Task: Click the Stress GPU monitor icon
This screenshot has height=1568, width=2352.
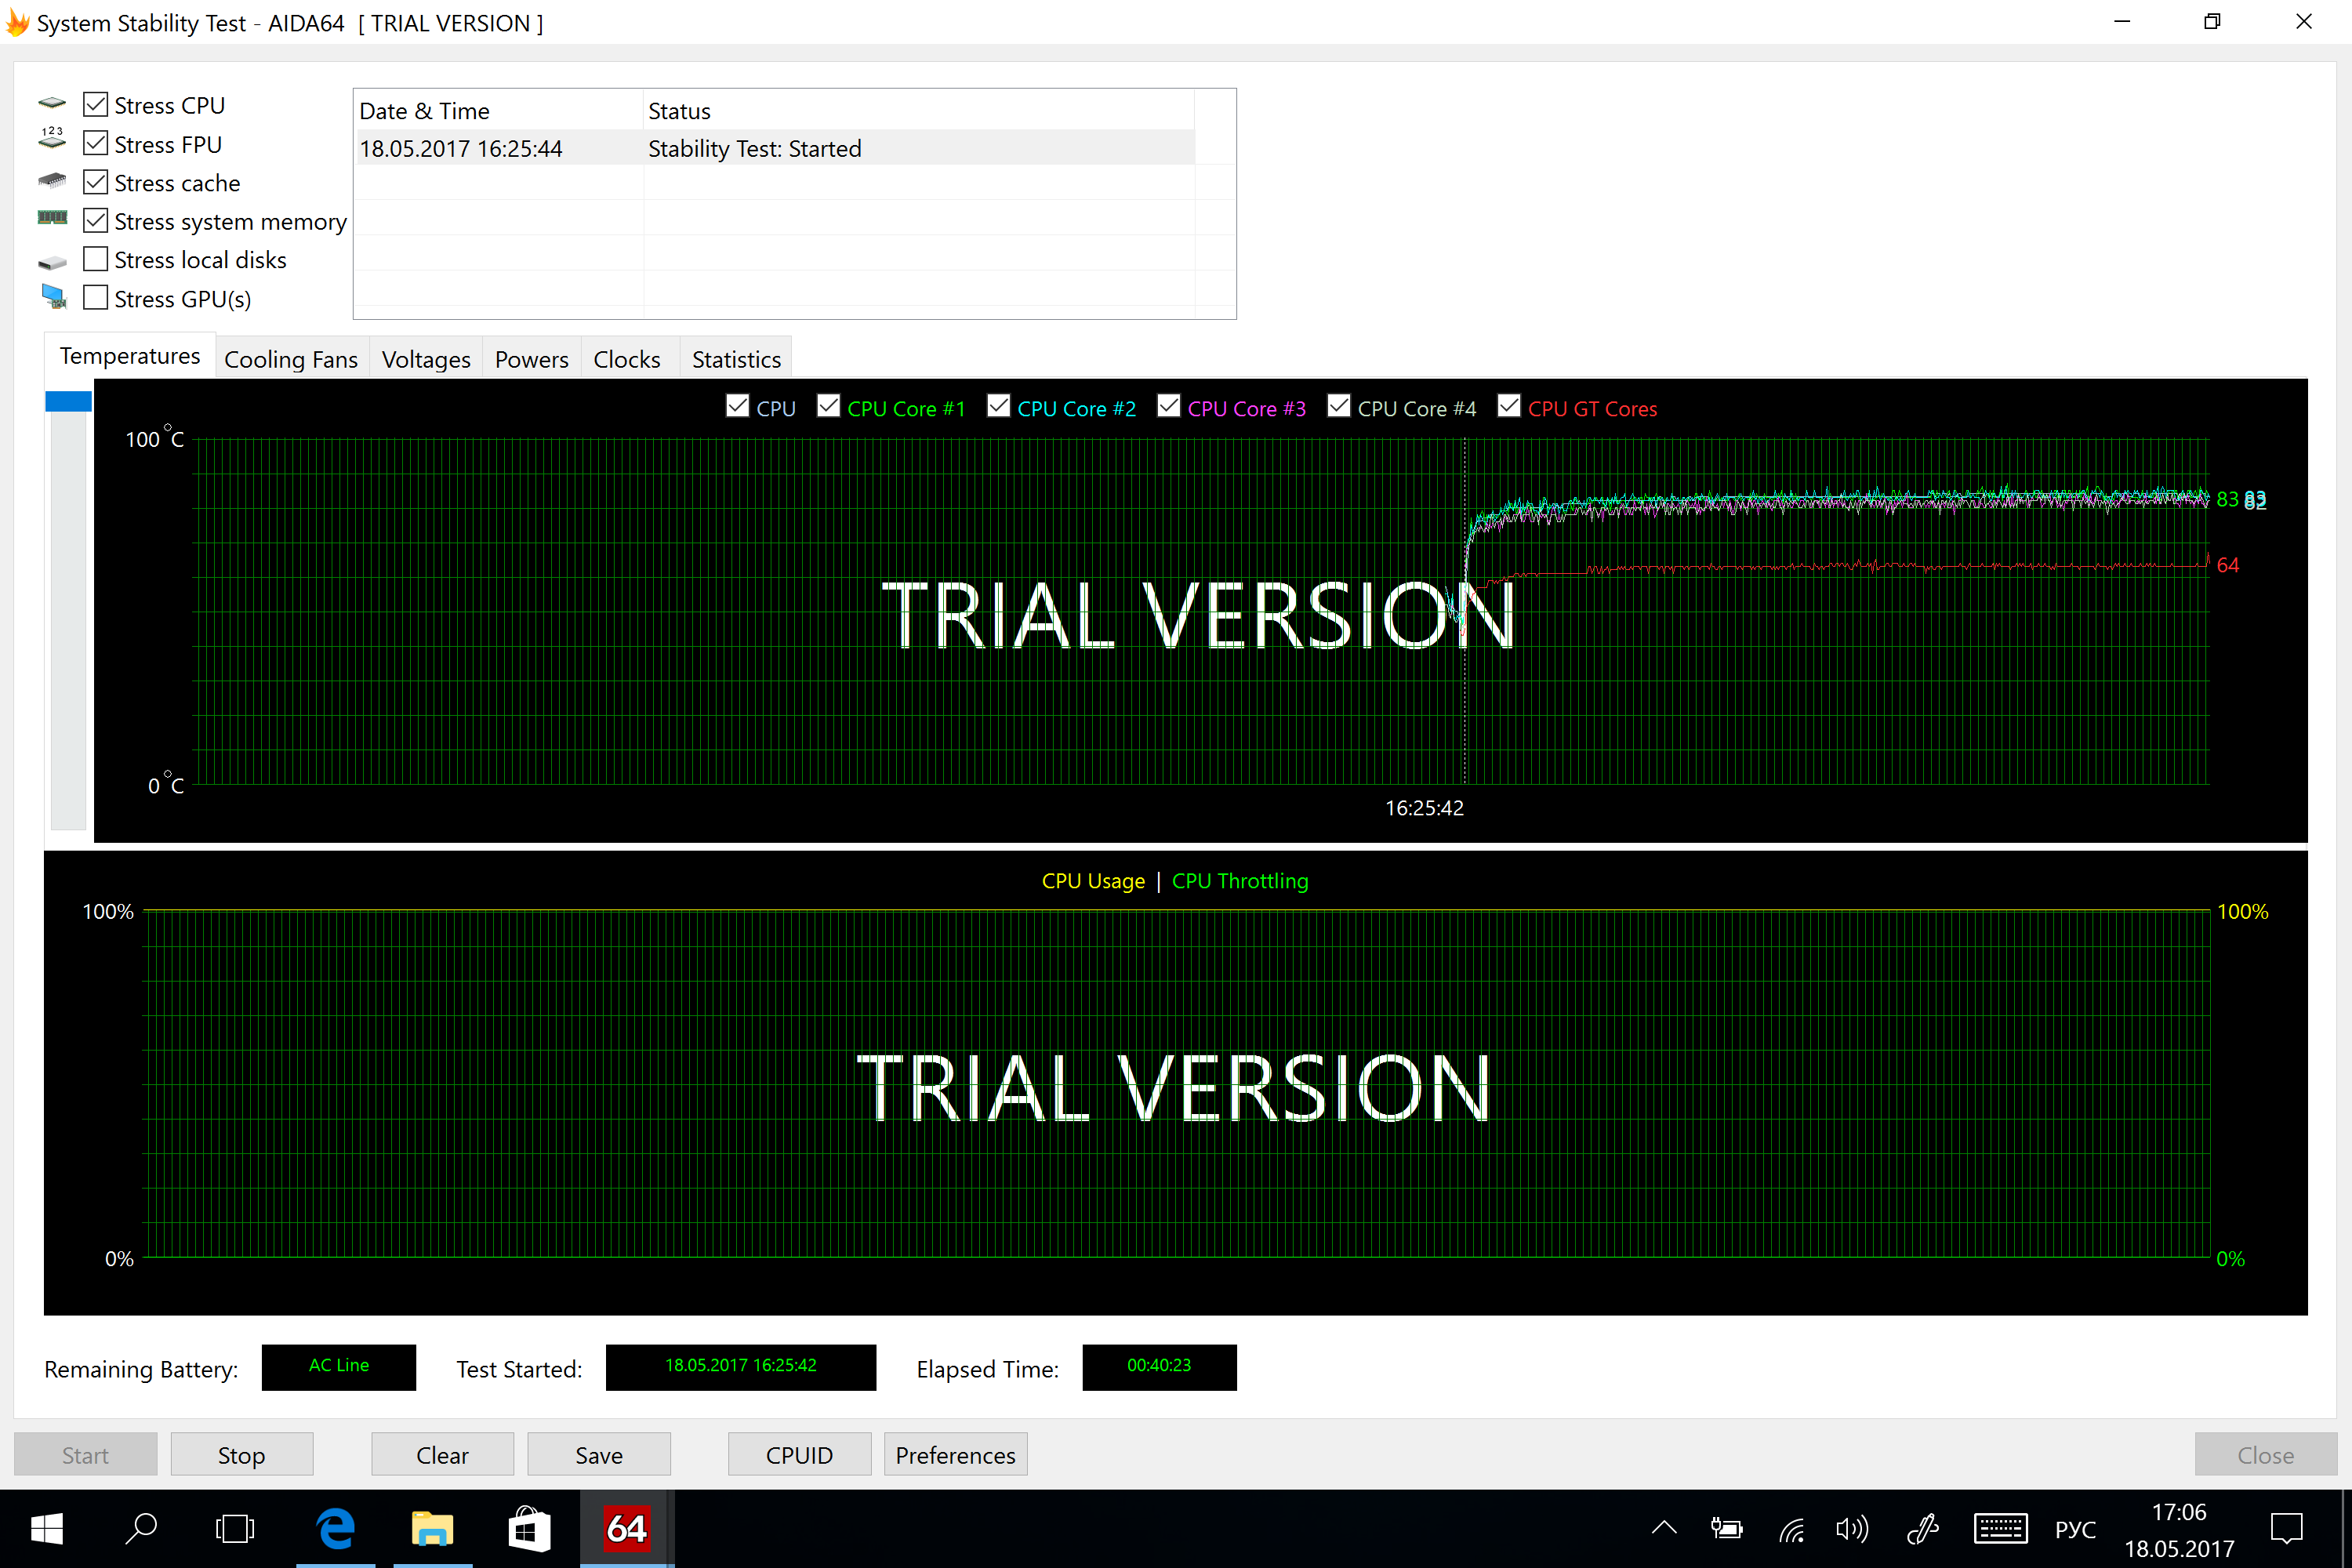Action: point(54,296)
